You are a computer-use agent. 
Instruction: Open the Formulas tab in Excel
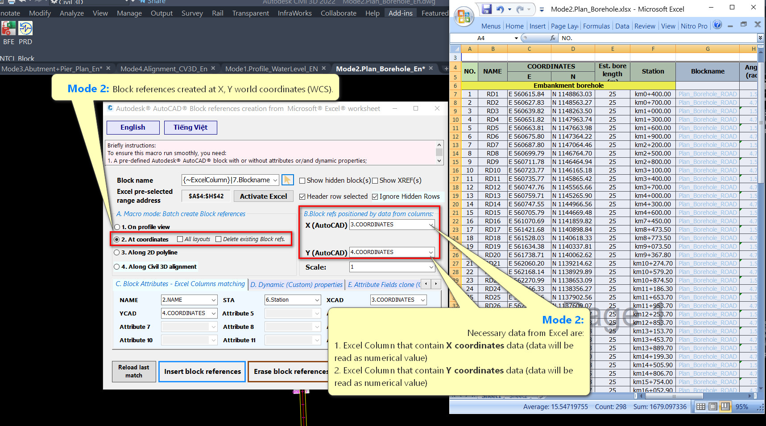[x=596, y=26]
